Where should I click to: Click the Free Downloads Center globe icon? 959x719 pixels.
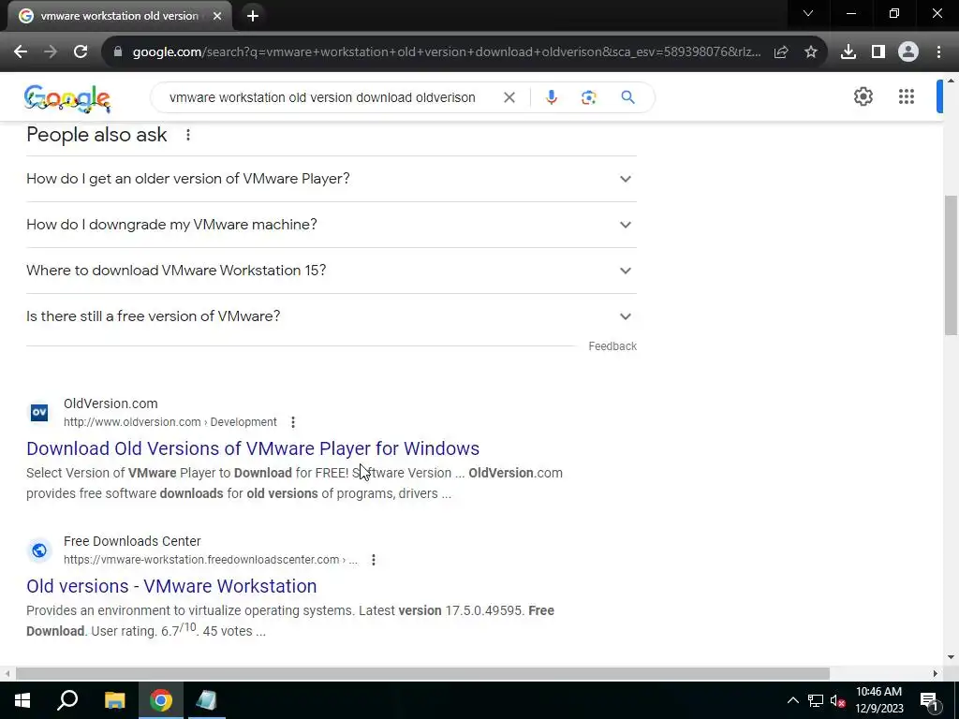click(x=39, y=550)
